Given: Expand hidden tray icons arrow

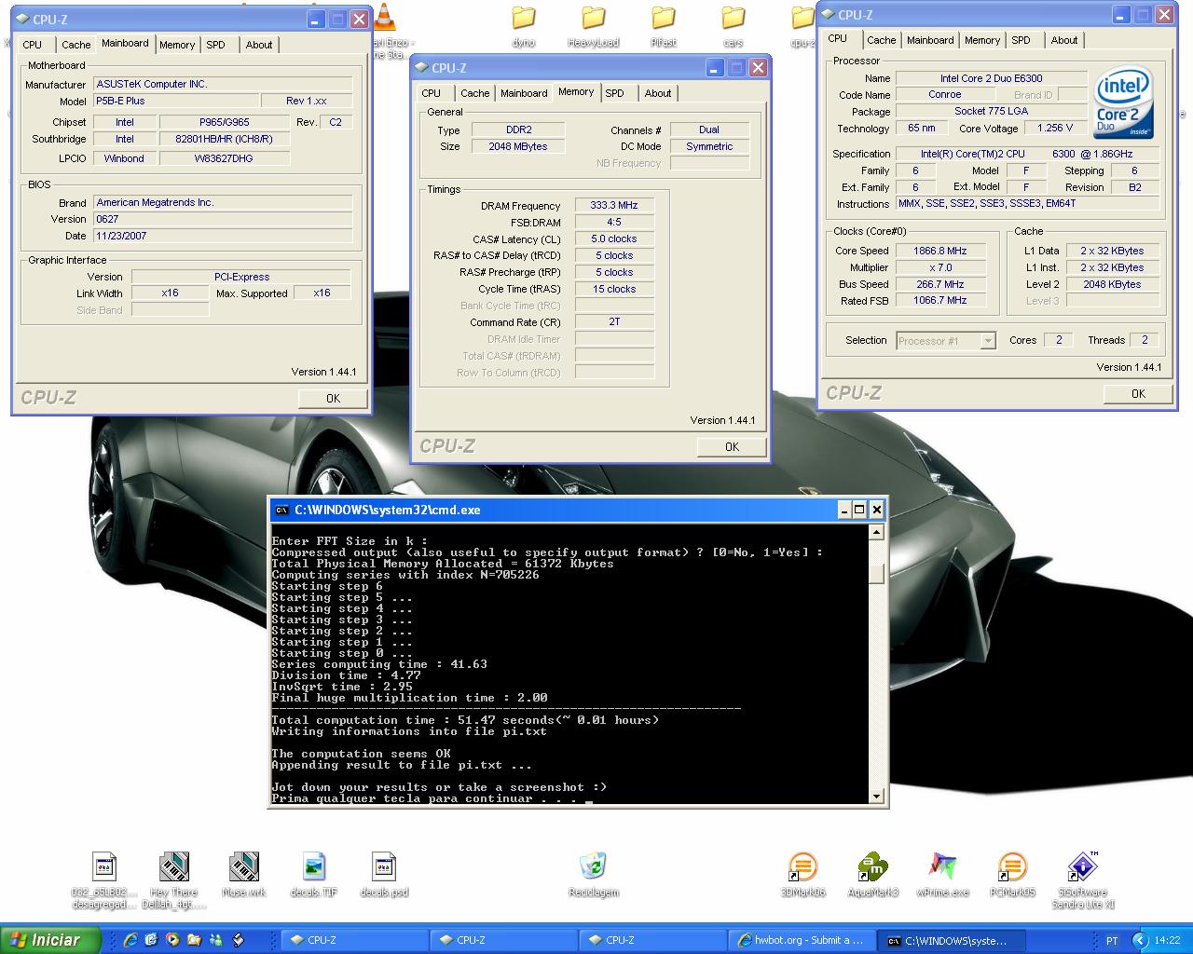Looking at the screenshot, I should (1140, 940).
